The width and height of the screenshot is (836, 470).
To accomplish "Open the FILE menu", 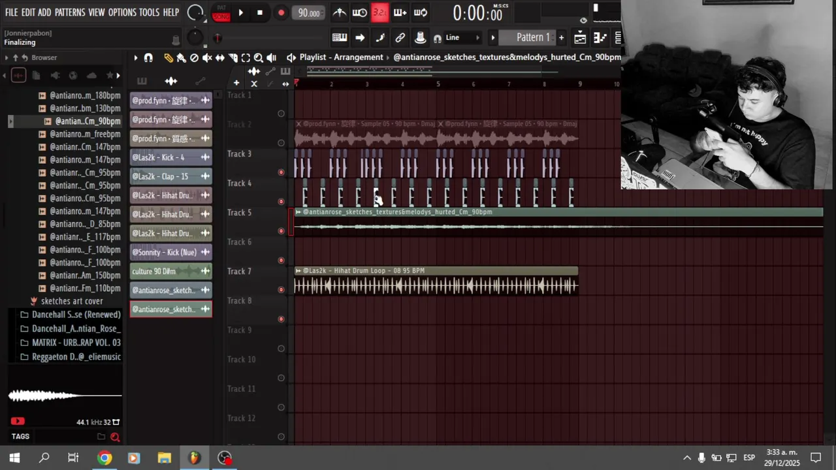I will pyautogui.click(x=11, y=12).
